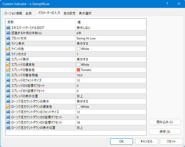The height and width of the screenshot is (147, 185).
Task: Click the question mark help button
Action: tap(167, 4)
